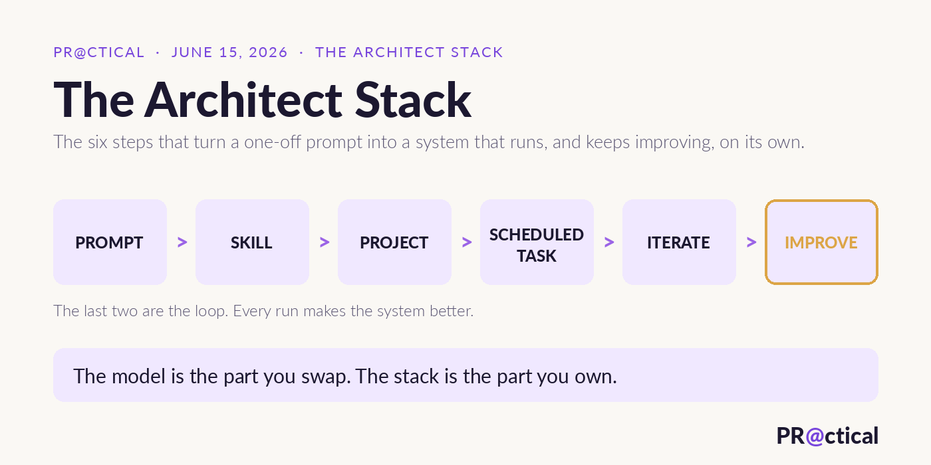The width and height of the screenshot is (931, 465).
Task: Click the arrow before the ITERATE box
Action: point(609,242)
